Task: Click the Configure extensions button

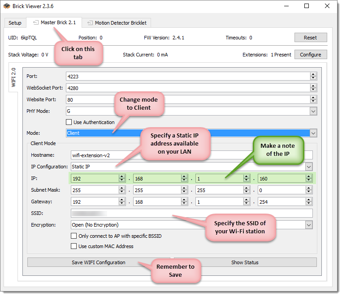Action: tap(311, 55)
